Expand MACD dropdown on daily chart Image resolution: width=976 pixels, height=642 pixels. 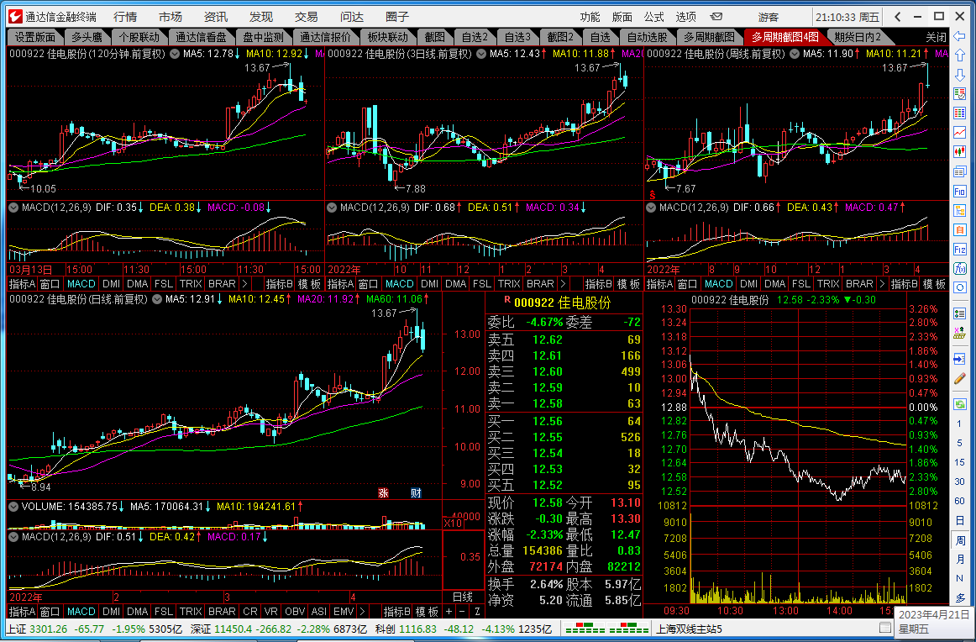13,537
